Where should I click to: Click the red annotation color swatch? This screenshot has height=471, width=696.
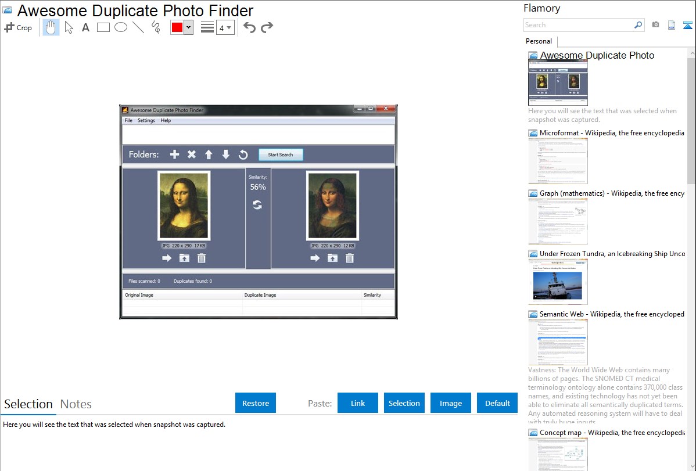177,27
